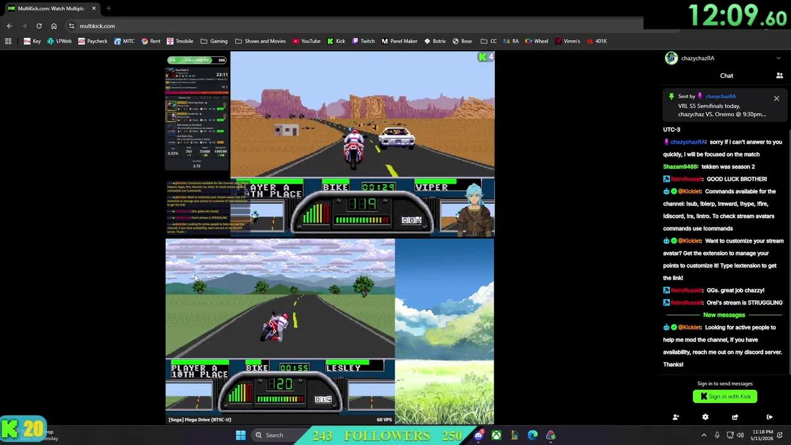Sign in with Kick
The width and height of the screenshot is (791, 445).
point(725,397)
